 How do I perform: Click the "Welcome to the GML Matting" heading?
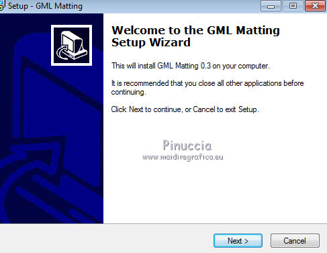195,30
